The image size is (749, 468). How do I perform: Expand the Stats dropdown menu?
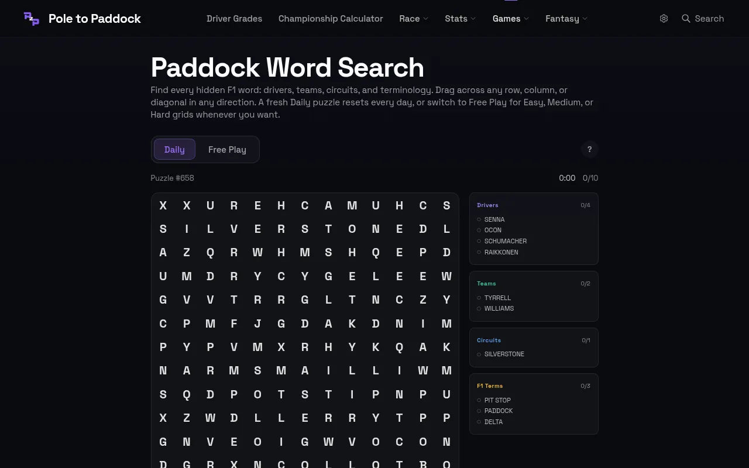460,19
